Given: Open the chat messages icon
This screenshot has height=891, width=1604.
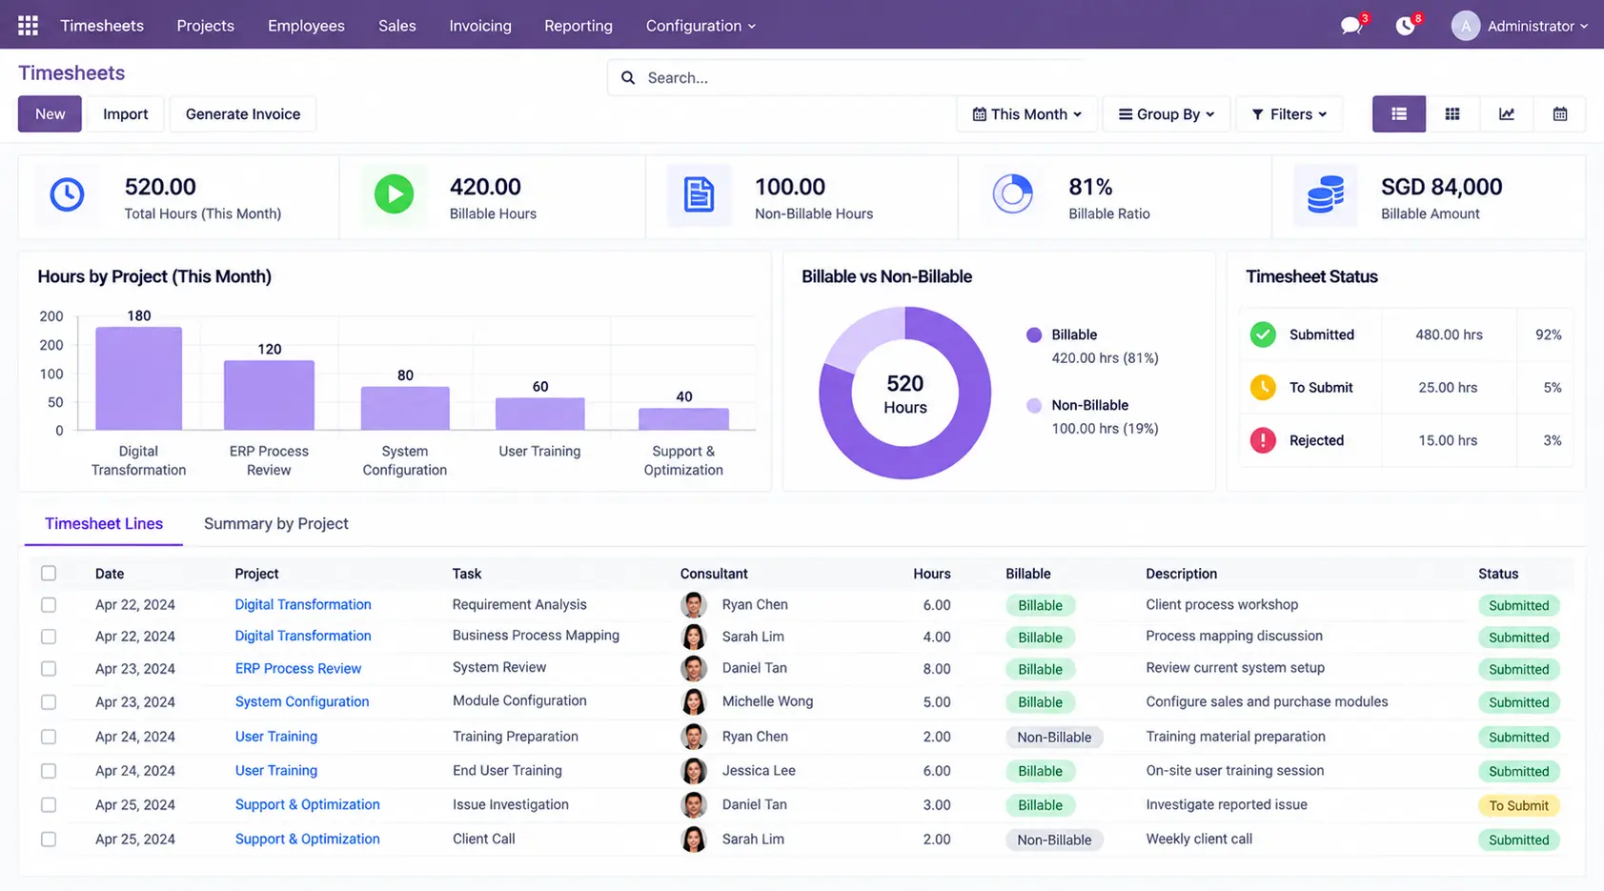Looking at the screenshot, I should [1350, 26].
